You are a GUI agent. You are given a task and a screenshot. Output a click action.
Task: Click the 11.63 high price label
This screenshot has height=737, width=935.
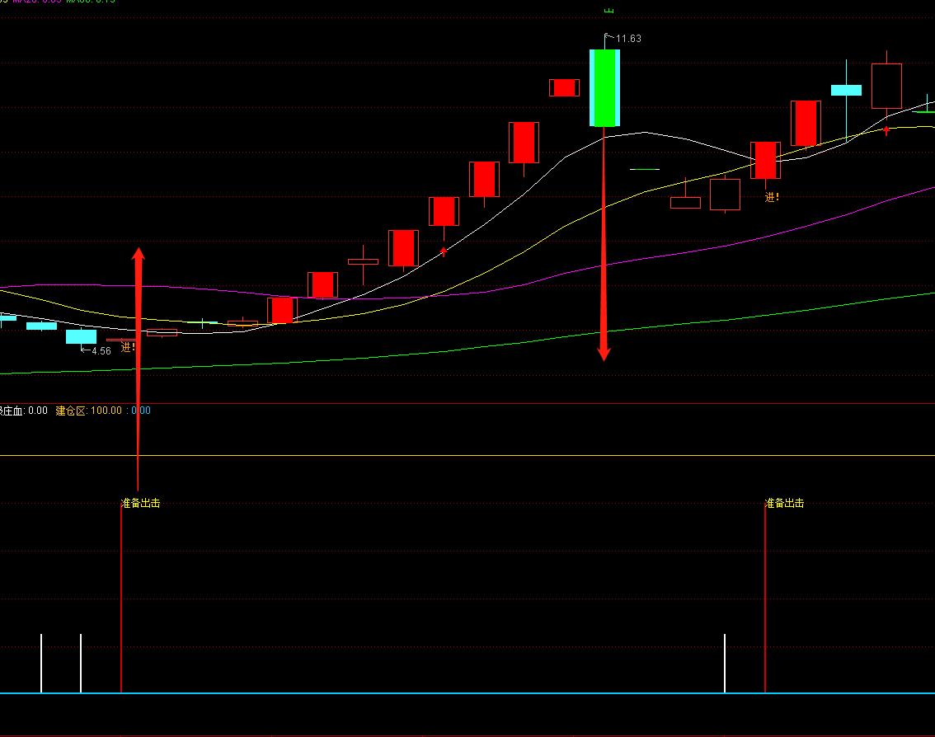pos(628,39)
